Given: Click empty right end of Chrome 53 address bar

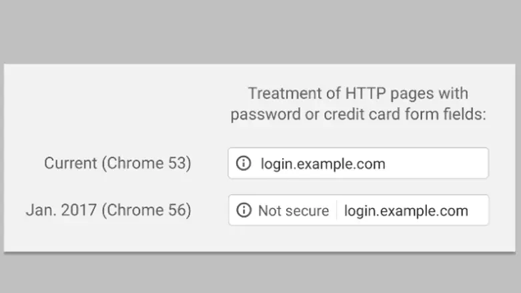Looking at the screenshot, I should coord(454,164).
